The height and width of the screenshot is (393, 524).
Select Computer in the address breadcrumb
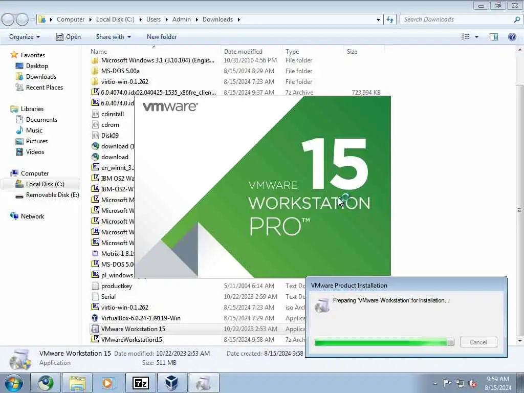(71, 19)
